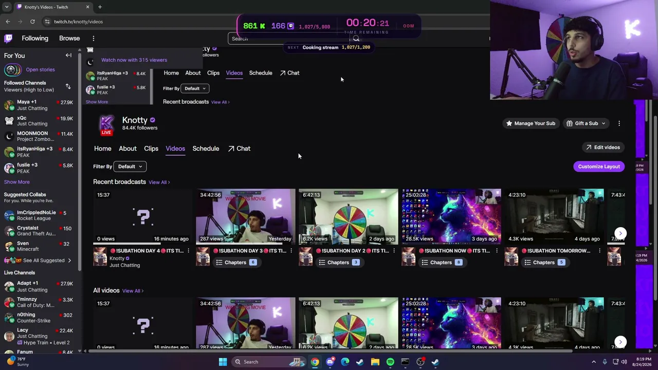The width and height of the screenshot is (658, 370).
Task: Open the Following page
Action: (35, 39)
